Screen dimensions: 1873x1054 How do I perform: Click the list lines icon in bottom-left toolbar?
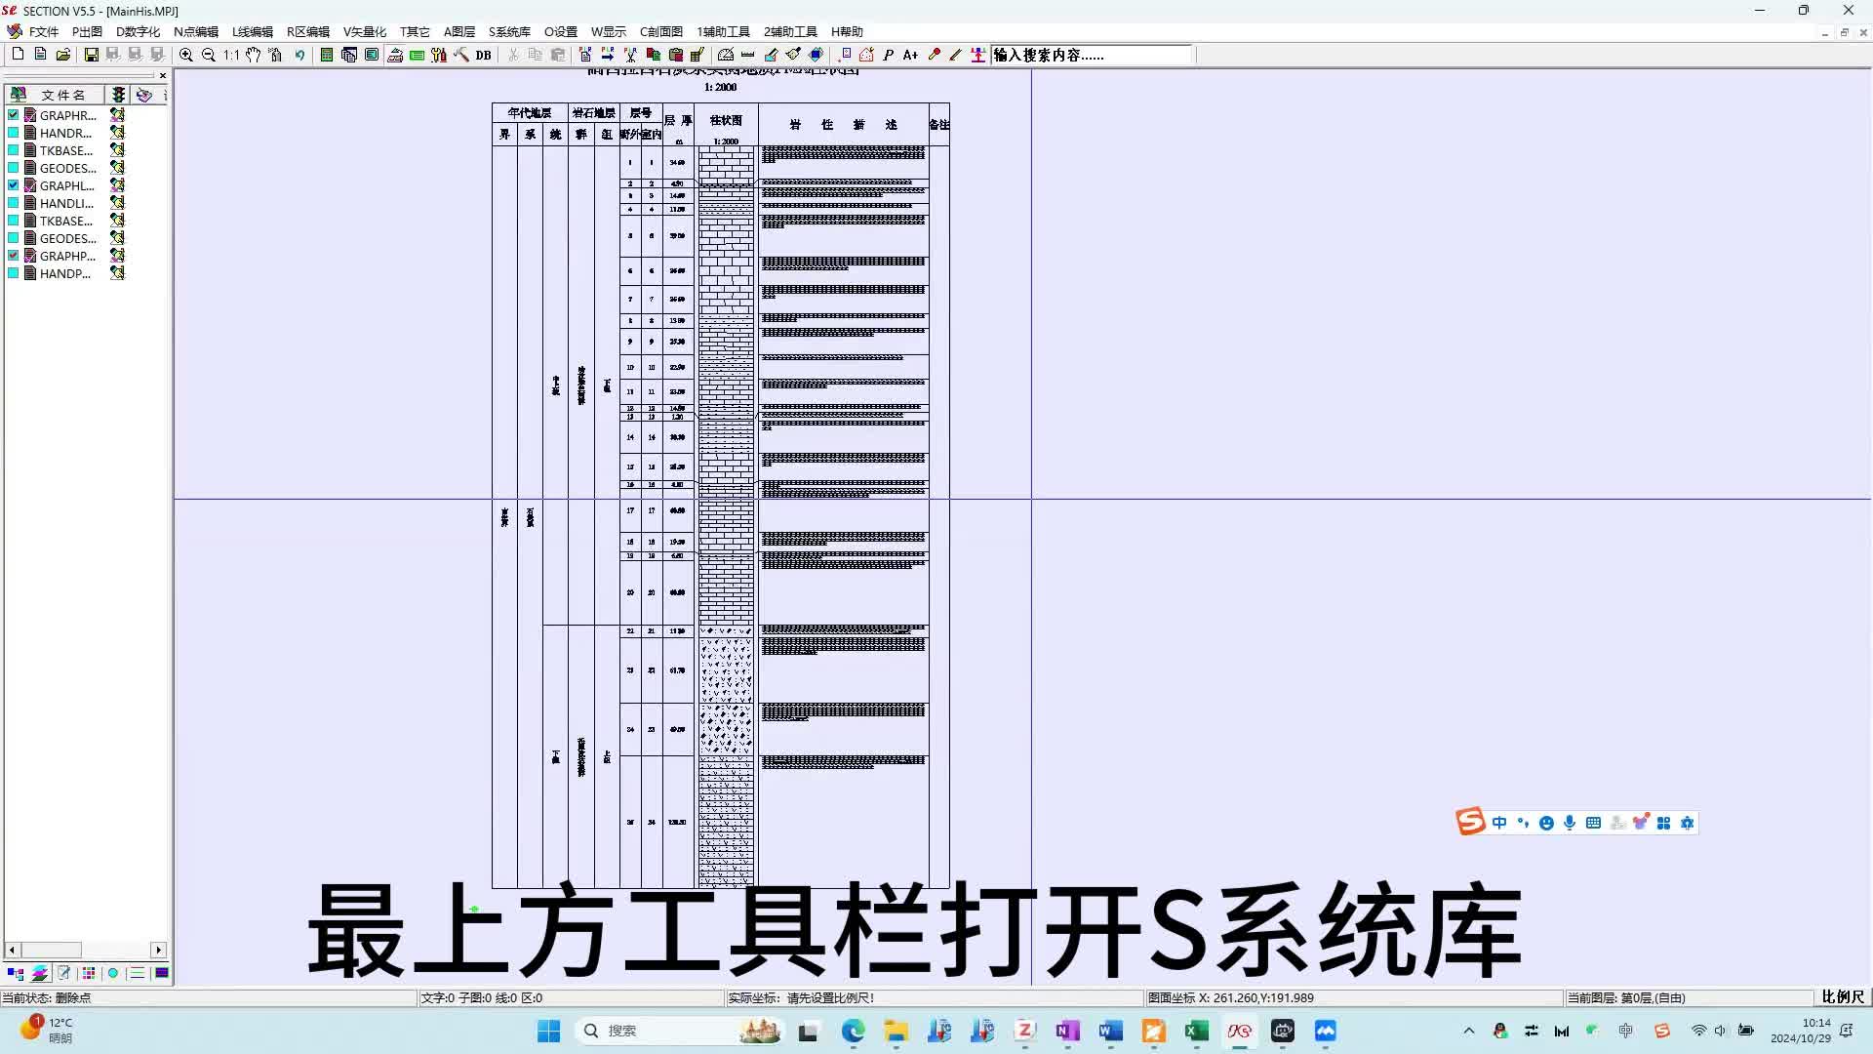tap(138, 973)
